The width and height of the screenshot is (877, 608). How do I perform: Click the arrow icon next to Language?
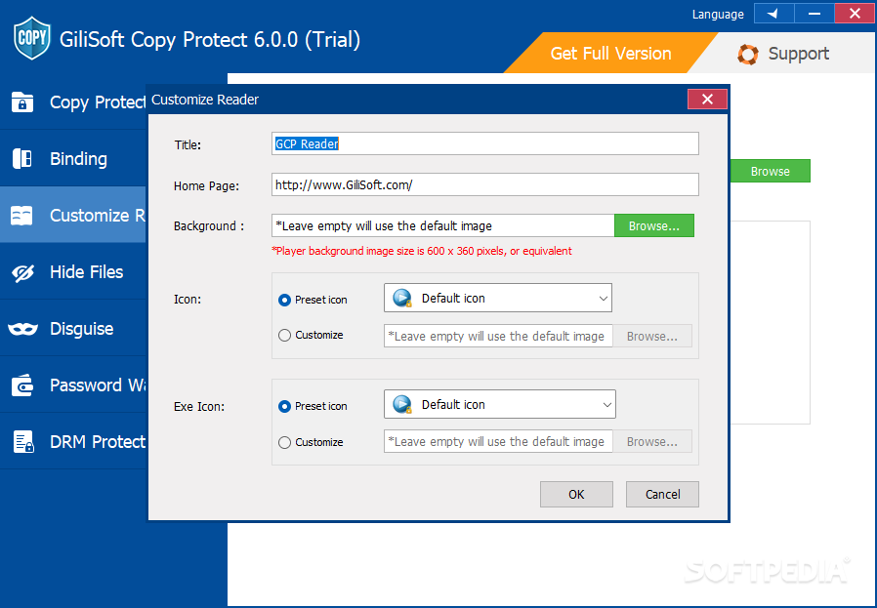(773, 14)
